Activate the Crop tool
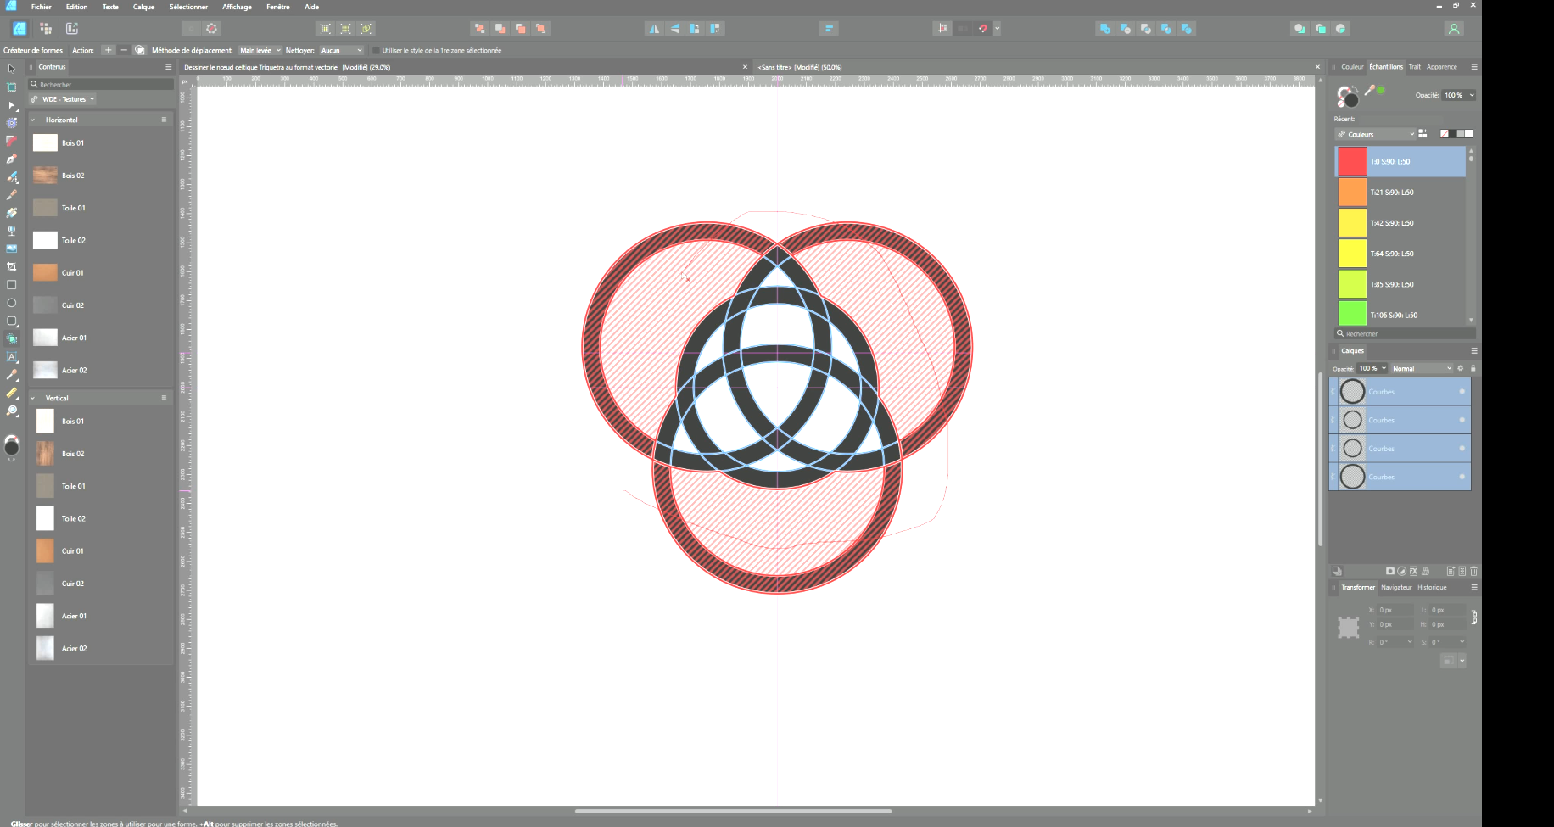This screenshot has width=1554, height=827. (12, 267)
